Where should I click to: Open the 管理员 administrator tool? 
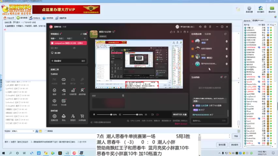pos(73,118)
